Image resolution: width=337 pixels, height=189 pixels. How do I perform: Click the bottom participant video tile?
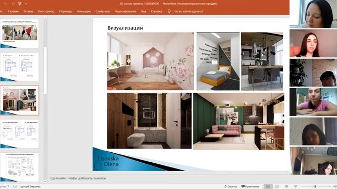313,161
